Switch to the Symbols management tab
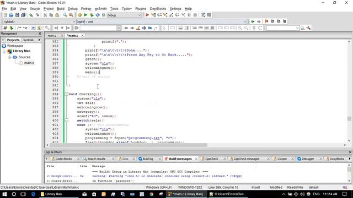The height and width of the screenshot is (198, 353). pos(28,40)
